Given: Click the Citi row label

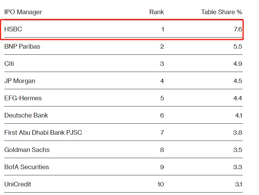Looking at the screenshot, I should [9, 64].
